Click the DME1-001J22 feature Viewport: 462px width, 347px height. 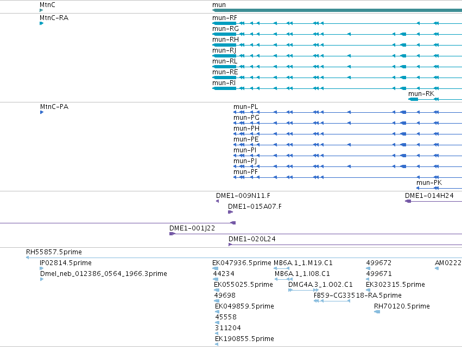(x=315, y=234)
